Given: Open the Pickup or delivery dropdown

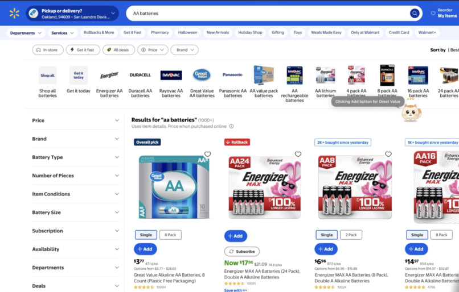Looking at the screenshot, I should 72,14.
